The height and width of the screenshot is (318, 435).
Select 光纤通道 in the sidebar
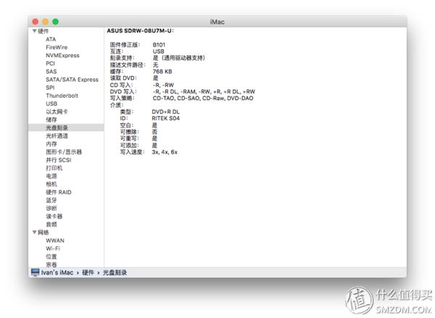pos(57,136)
